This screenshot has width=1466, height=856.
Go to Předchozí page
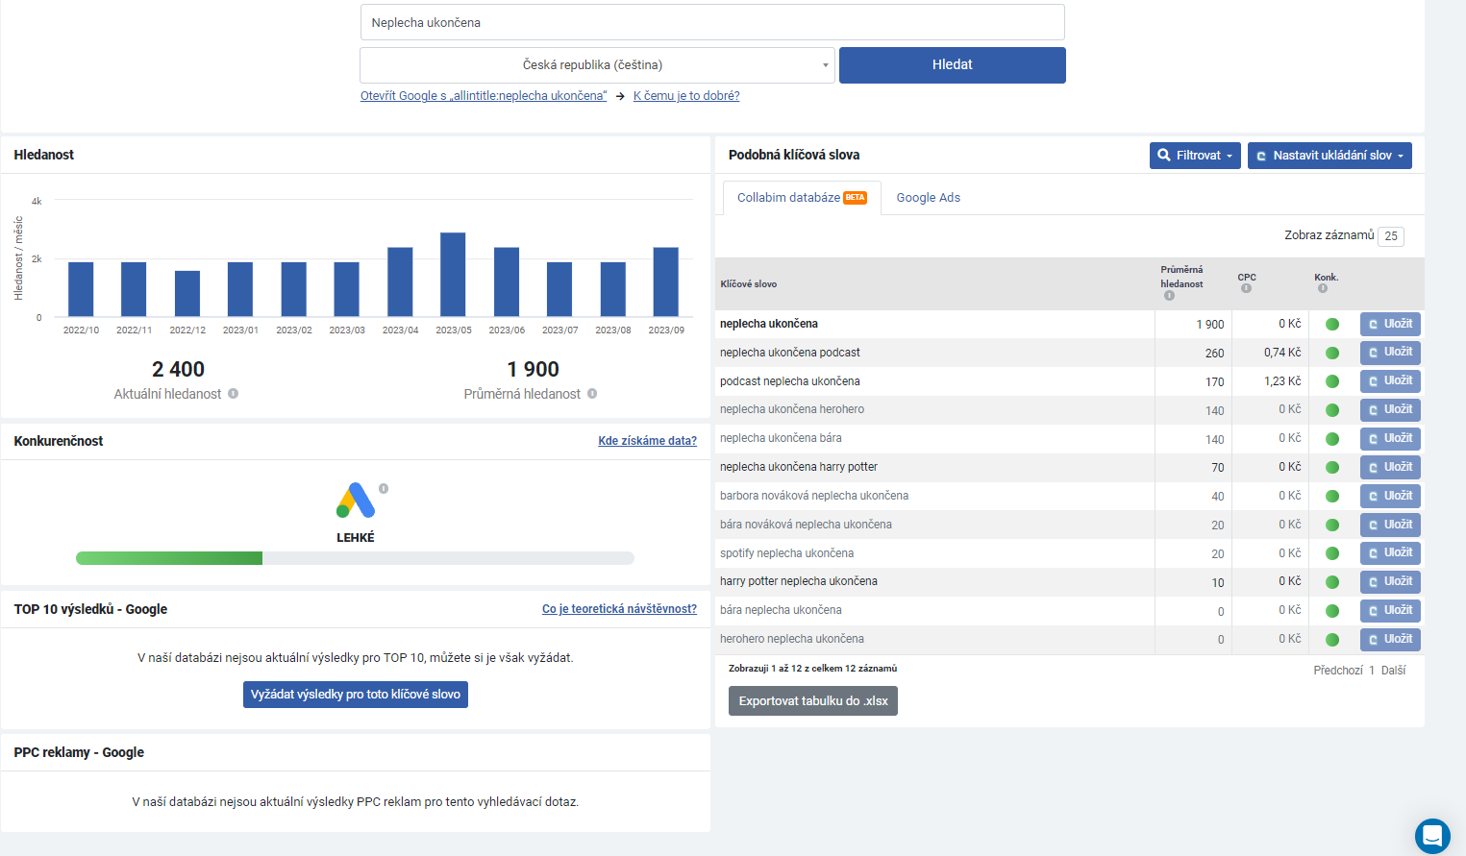pyautogui.click(x=1338, y=671)
